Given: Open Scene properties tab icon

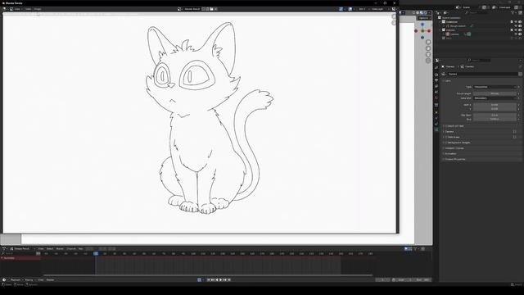Looking at the screenshot, I should 436,92.
